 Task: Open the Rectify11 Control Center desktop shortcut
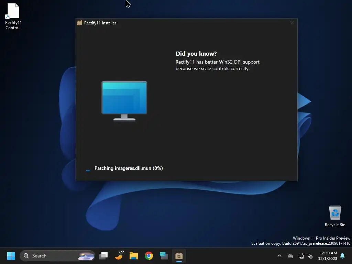click(x=13, y=16)
